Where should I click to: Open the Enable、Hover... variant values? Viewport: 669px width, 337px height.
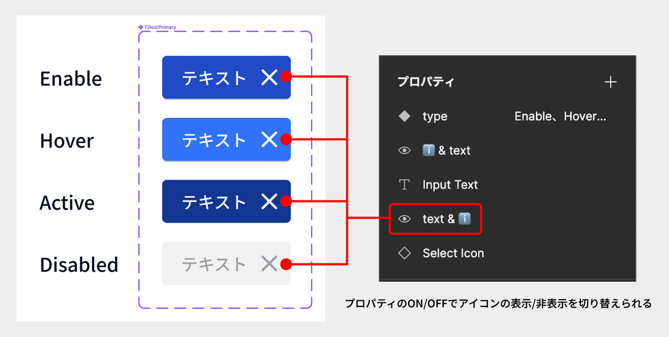560,116
